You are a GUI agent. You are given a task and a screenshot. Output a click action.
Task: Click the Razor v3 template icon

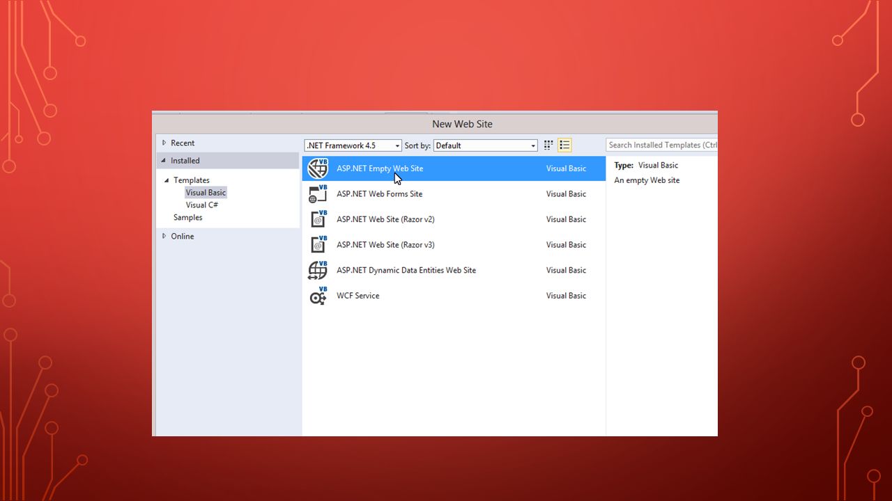[x=318, y=245]
